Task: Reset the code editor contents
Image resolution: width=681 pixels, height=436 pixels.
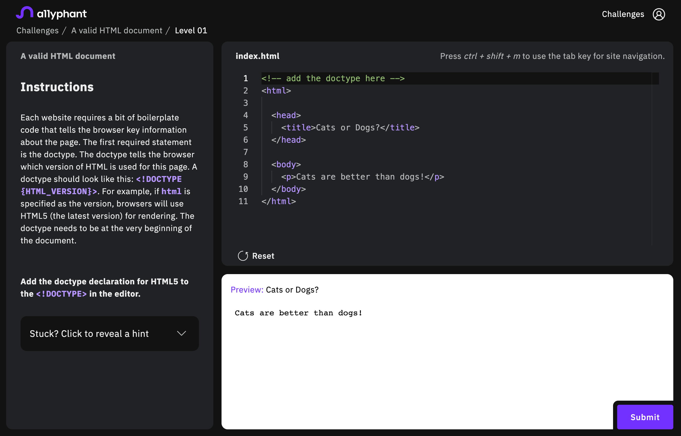Action: 256,256
